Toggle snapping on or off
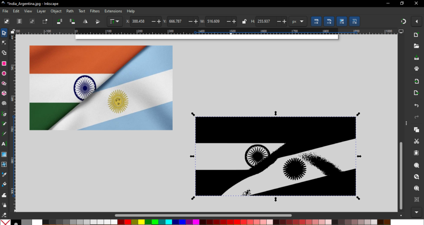Image resolution: width=424 pixels, height=225 pixels. tap(403, 21)
